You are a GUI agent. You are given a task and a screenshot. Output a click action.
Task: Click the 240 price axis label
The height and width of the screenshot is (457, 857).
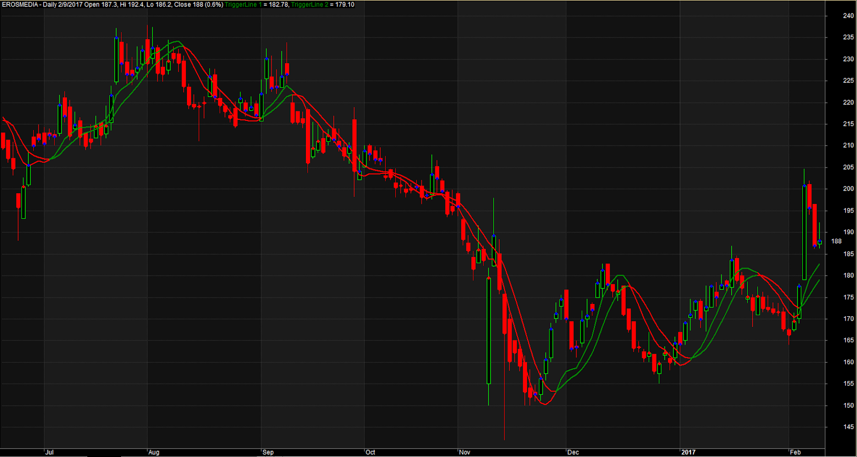tap(848, 16)
